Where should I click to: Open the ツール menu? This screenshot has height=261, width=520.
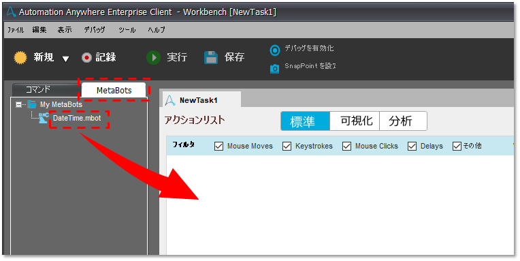(127, 30)
